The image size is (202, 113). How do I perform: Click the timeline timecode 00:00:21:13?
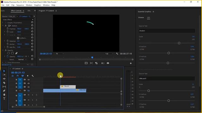pyautogui.click(x=18, y=73)
